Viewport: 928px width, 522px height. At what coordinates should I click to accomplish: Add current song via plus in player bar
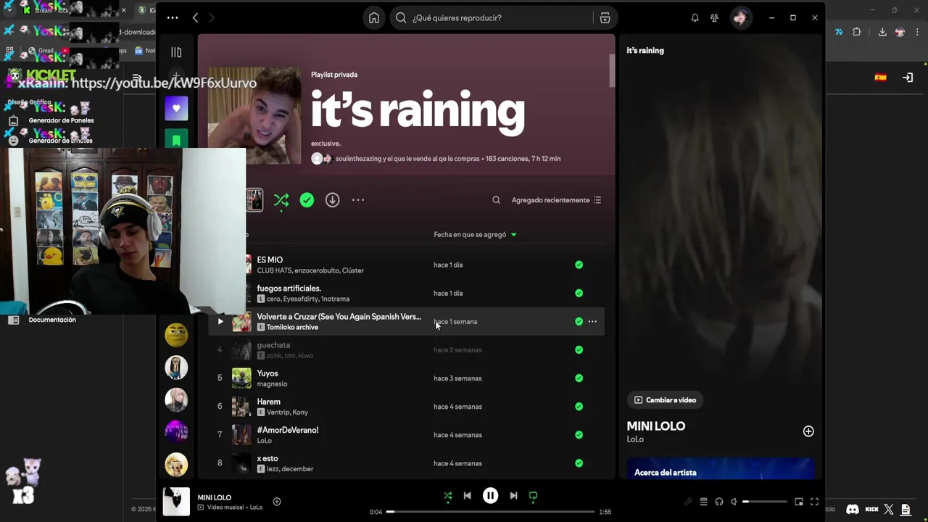276,502
